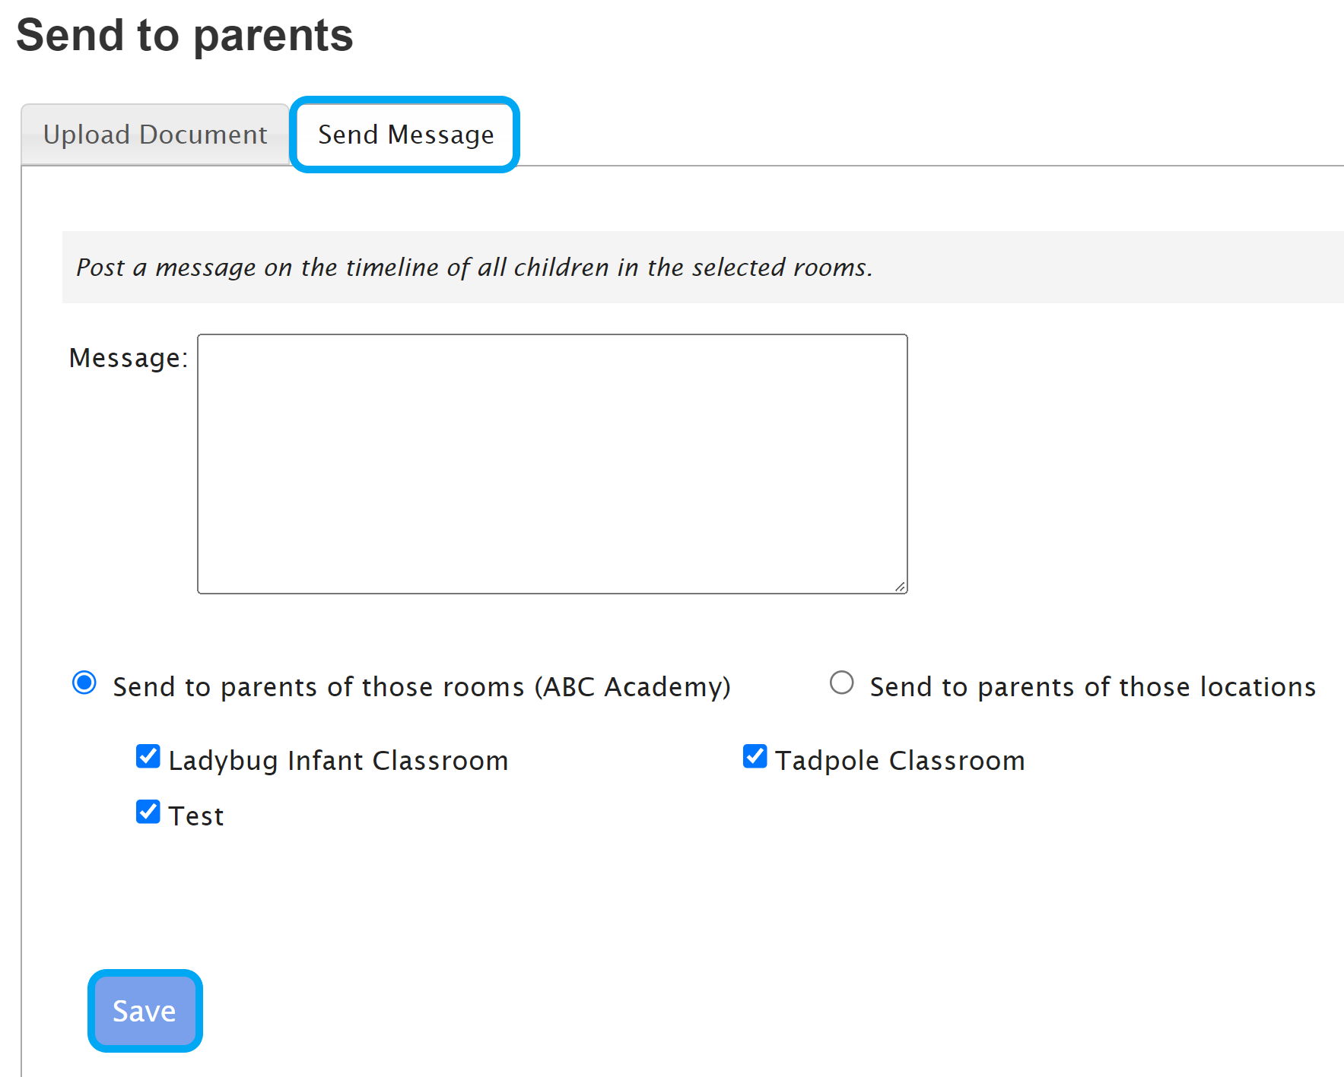
Task: Click the Ladybug Infant Classroom label text
Action: (x=338, y=761)
